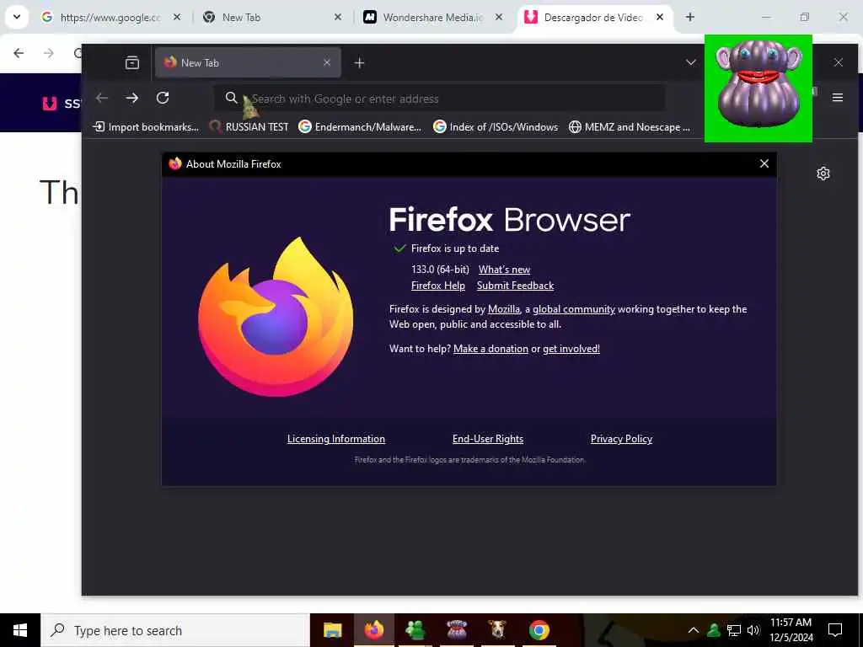Click Make a donation link

point(490,349)
